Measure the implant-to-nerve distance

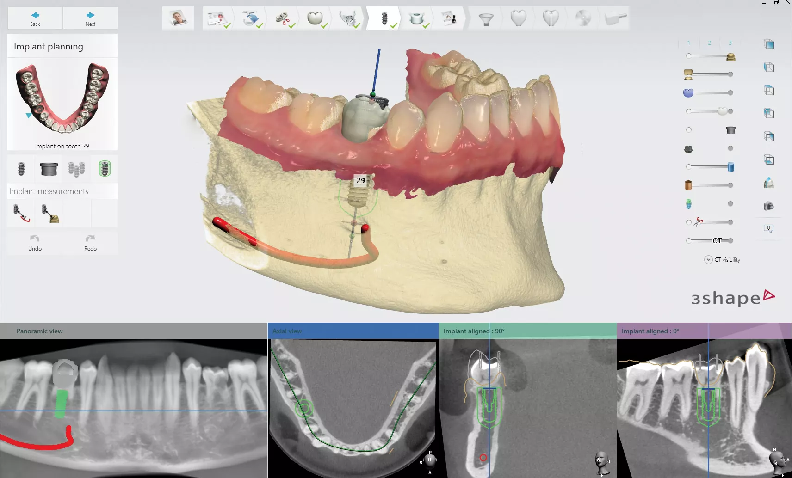tap(21, 214)
